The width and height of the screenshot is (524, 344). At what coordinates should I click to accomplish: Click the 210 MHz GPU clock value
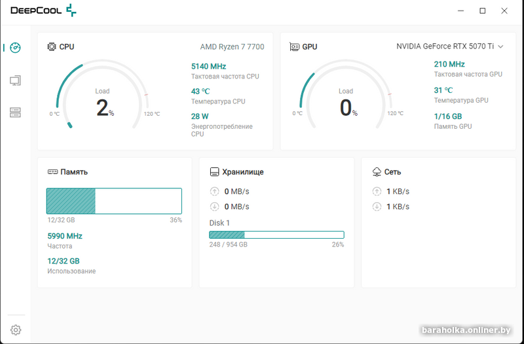tap(449, 64)
